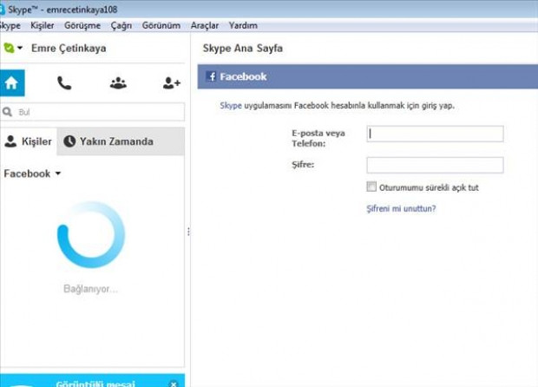Click the Skype logo in title bar
This screenshot has width=538, height=387.
pyautogui.click(x=2, y=10)
